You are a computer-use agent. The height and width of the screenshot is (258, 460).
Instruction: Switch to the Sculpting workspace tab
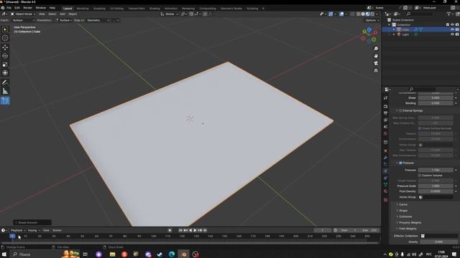coord(99,9)
